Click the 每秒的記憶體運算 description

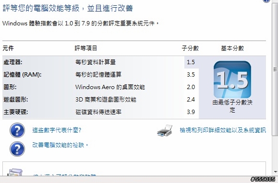(x=98, y=75)
